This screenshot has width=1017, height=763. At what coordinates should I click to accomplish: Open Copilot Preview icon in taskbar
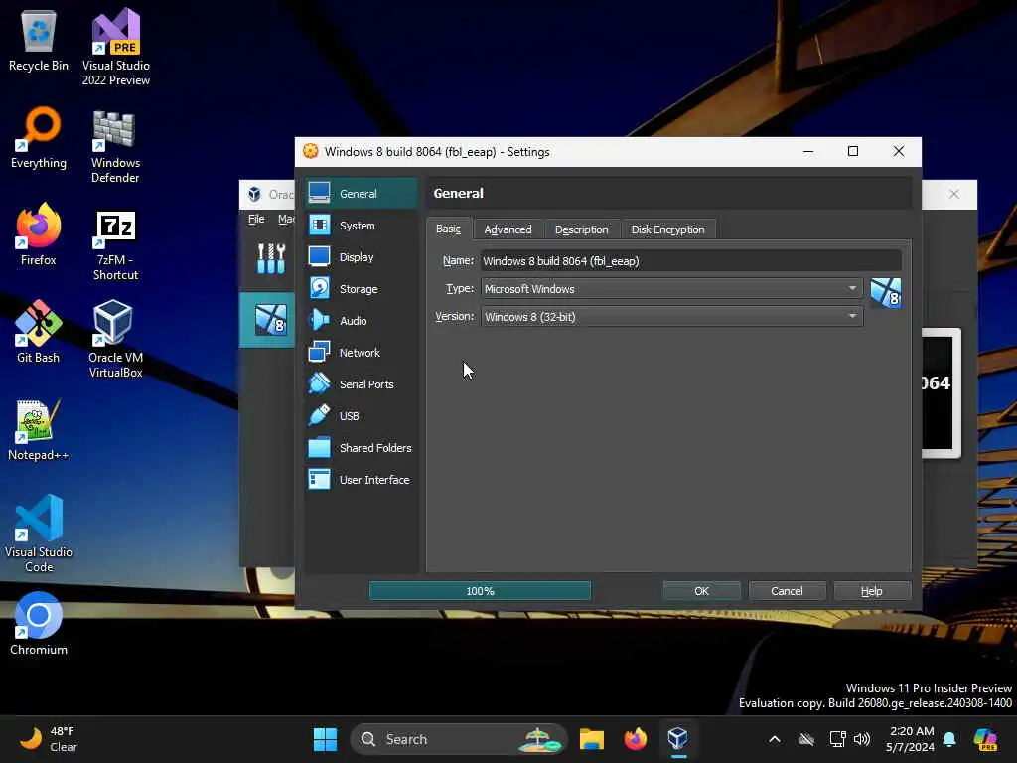[986, 739]
